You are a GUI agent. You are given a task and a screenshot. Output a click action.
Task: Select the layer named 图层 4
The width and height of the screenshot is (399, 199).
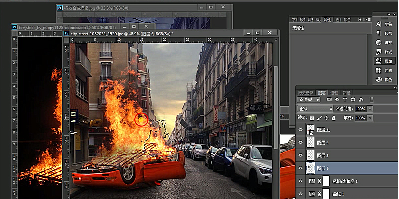click(323, 143)
